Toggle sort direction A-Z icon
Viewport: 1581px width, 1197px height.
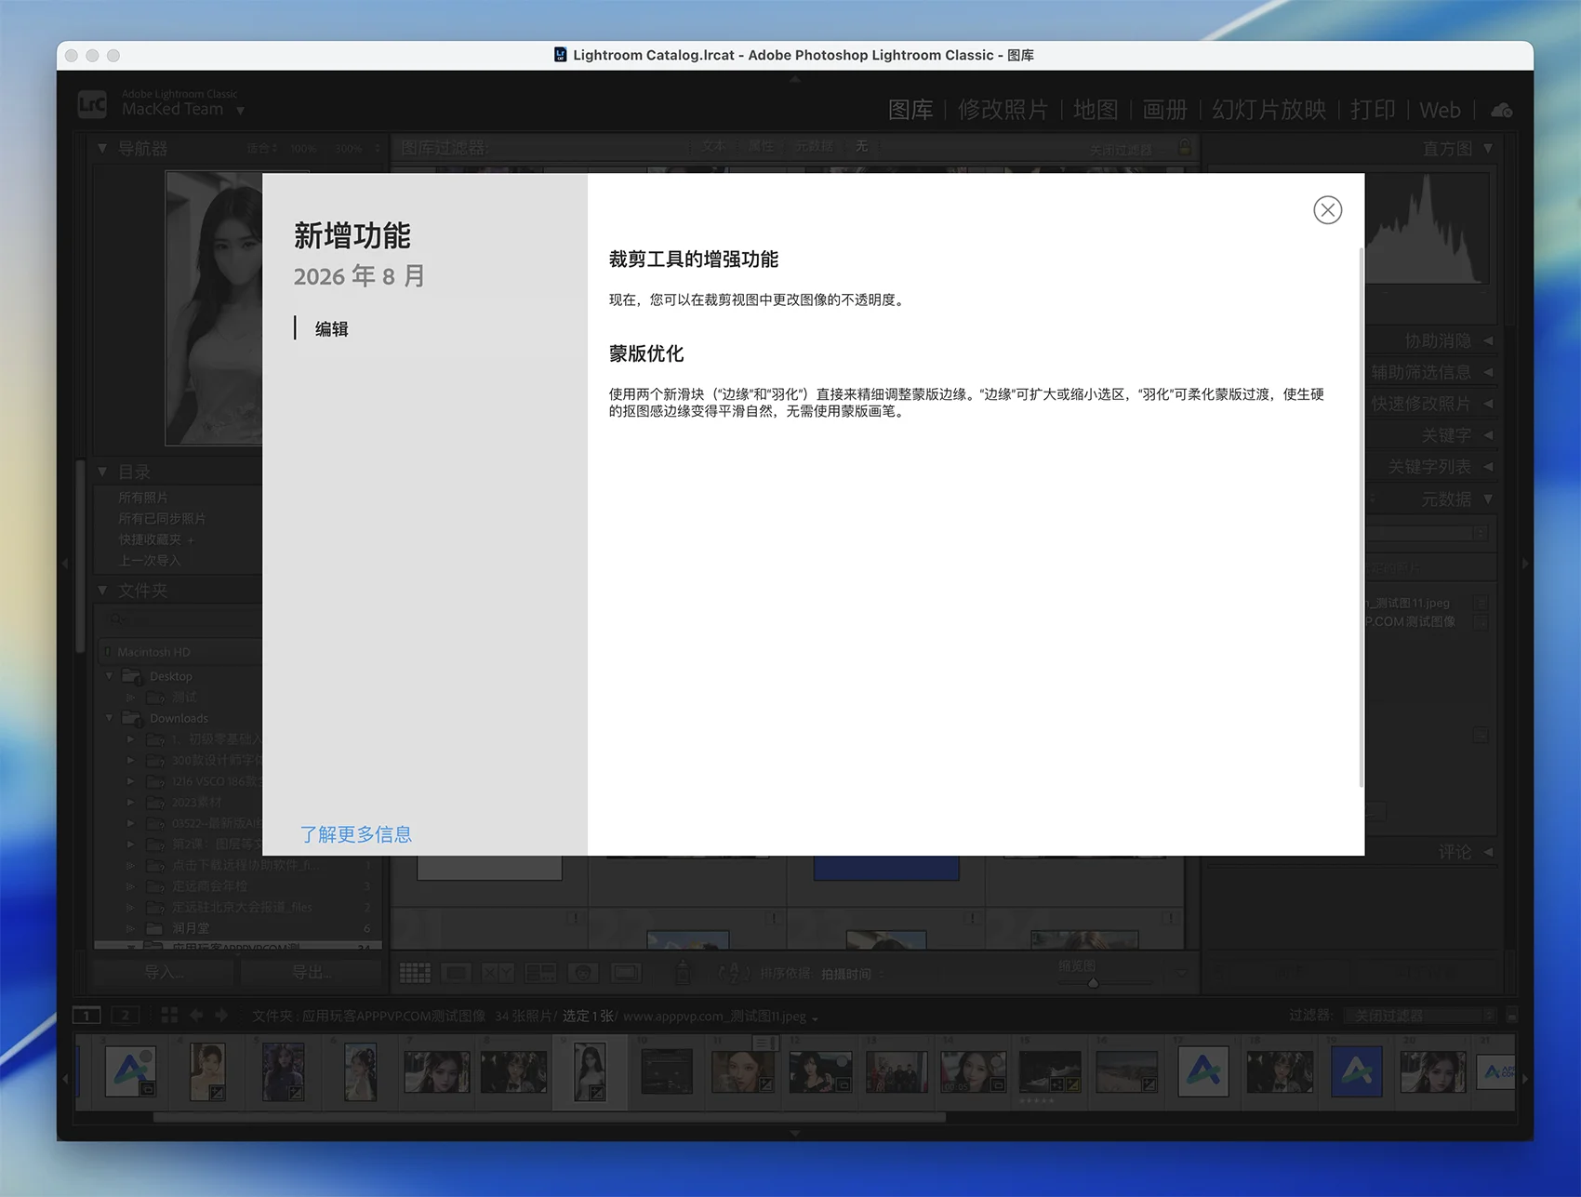click(734, 974)
